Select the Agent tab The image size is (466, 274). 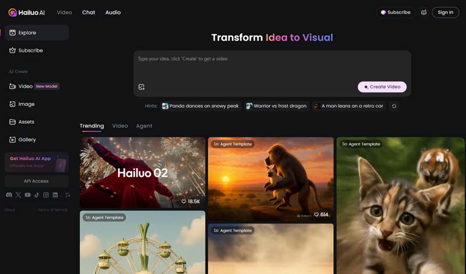(x=144, y=126)
